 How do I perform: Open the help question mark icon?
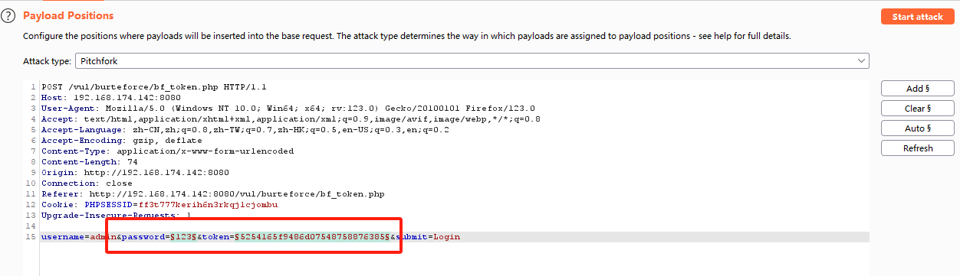[8, 16]
